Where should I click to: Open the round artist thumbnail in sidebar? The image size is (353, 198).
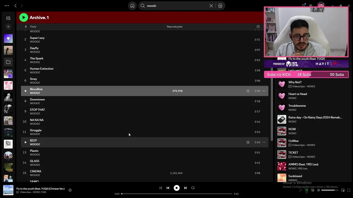point(8,156)
